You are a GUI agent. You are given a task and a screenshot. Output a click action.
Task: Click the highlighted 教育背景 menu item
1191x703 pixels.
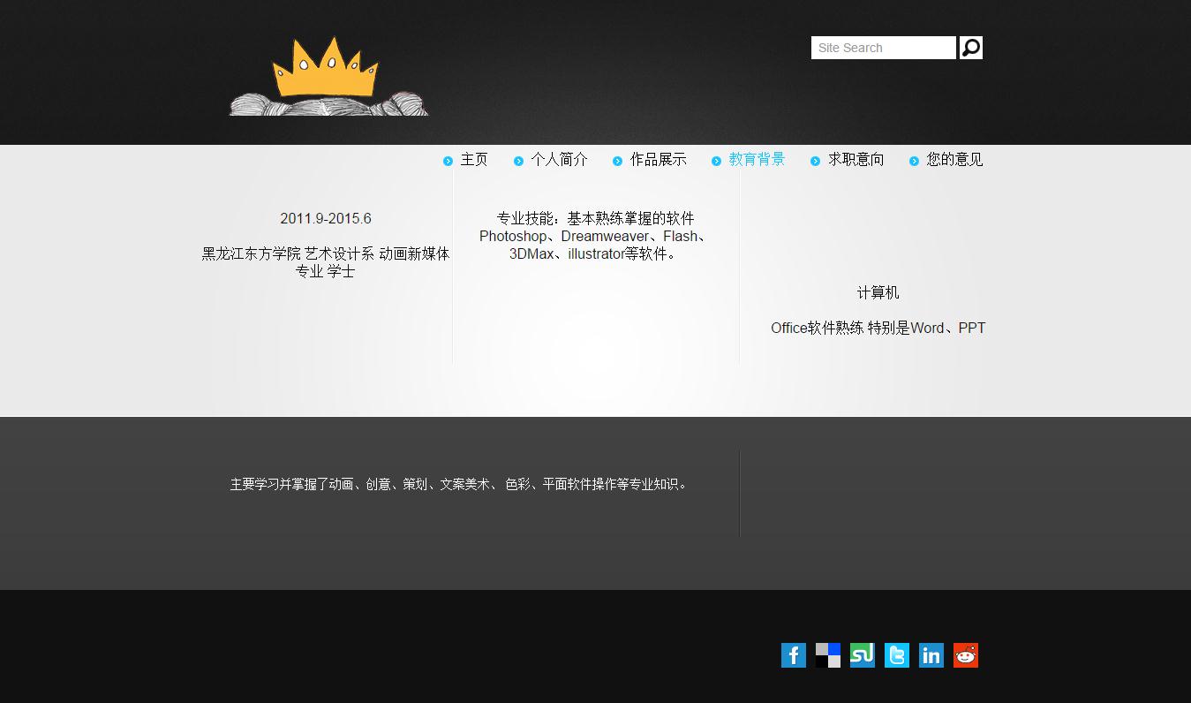(x=757, y=160)
